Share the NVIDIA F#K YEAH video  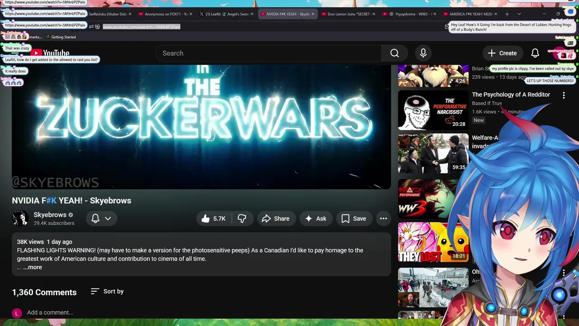pyautogui.click(x=275, y=219)
